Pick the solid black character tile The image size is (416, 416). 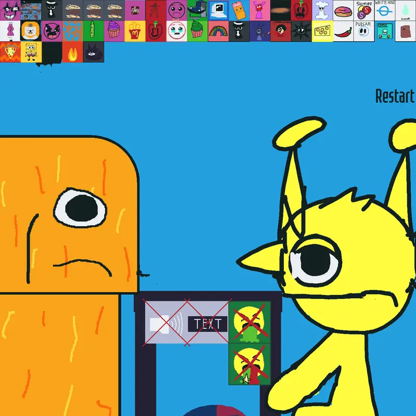coord(51,52)
